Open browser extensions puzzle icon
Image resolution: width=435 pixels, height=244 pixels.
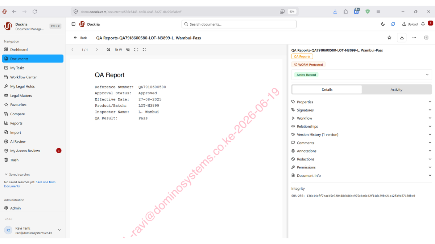pos(345,12)
